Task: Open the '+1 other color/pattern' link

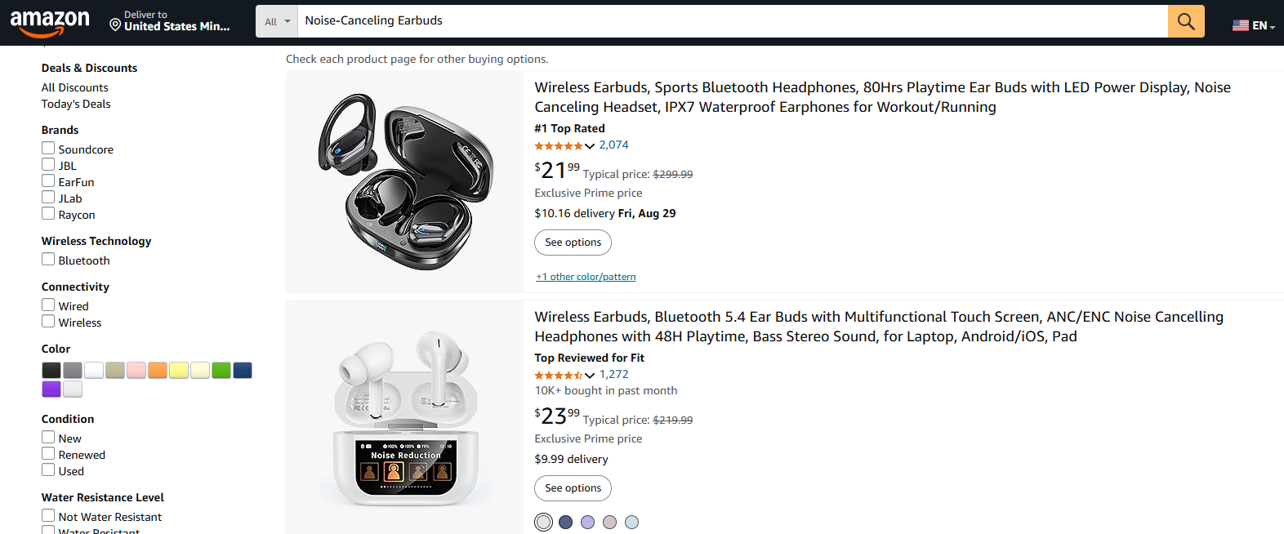Action: click(586, 276)
